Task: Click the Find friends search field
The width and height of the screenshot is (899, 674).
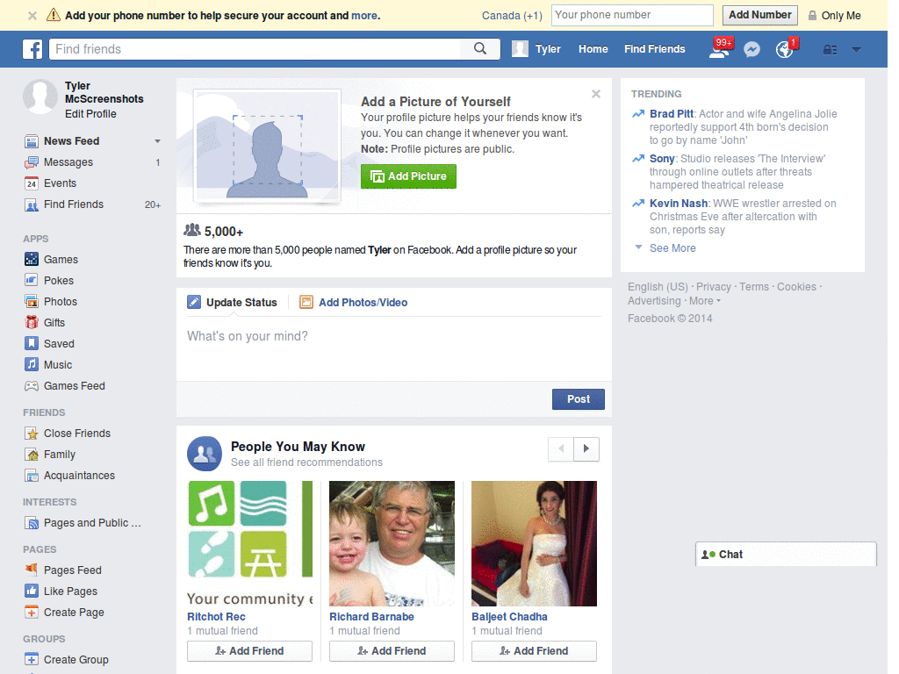Action: (x=255, y=49)
